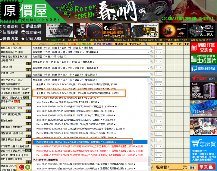This screenshot has width=217, height=171.
Task: Open 網路訂單查詢台 panel
Action: (204, 48)
